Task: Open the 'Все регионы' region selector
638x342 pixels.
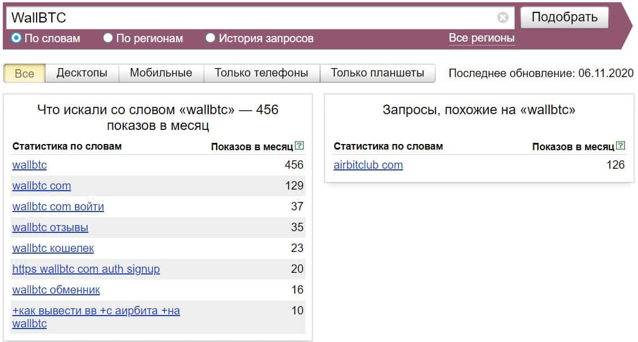Action: [482, 38]
